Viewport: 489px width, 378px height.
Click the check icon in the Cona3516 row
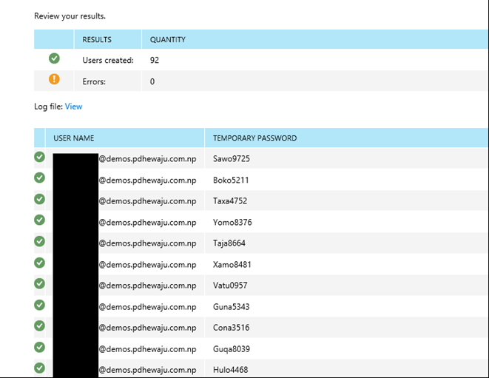pyautogui.click(x=40, y=325)
